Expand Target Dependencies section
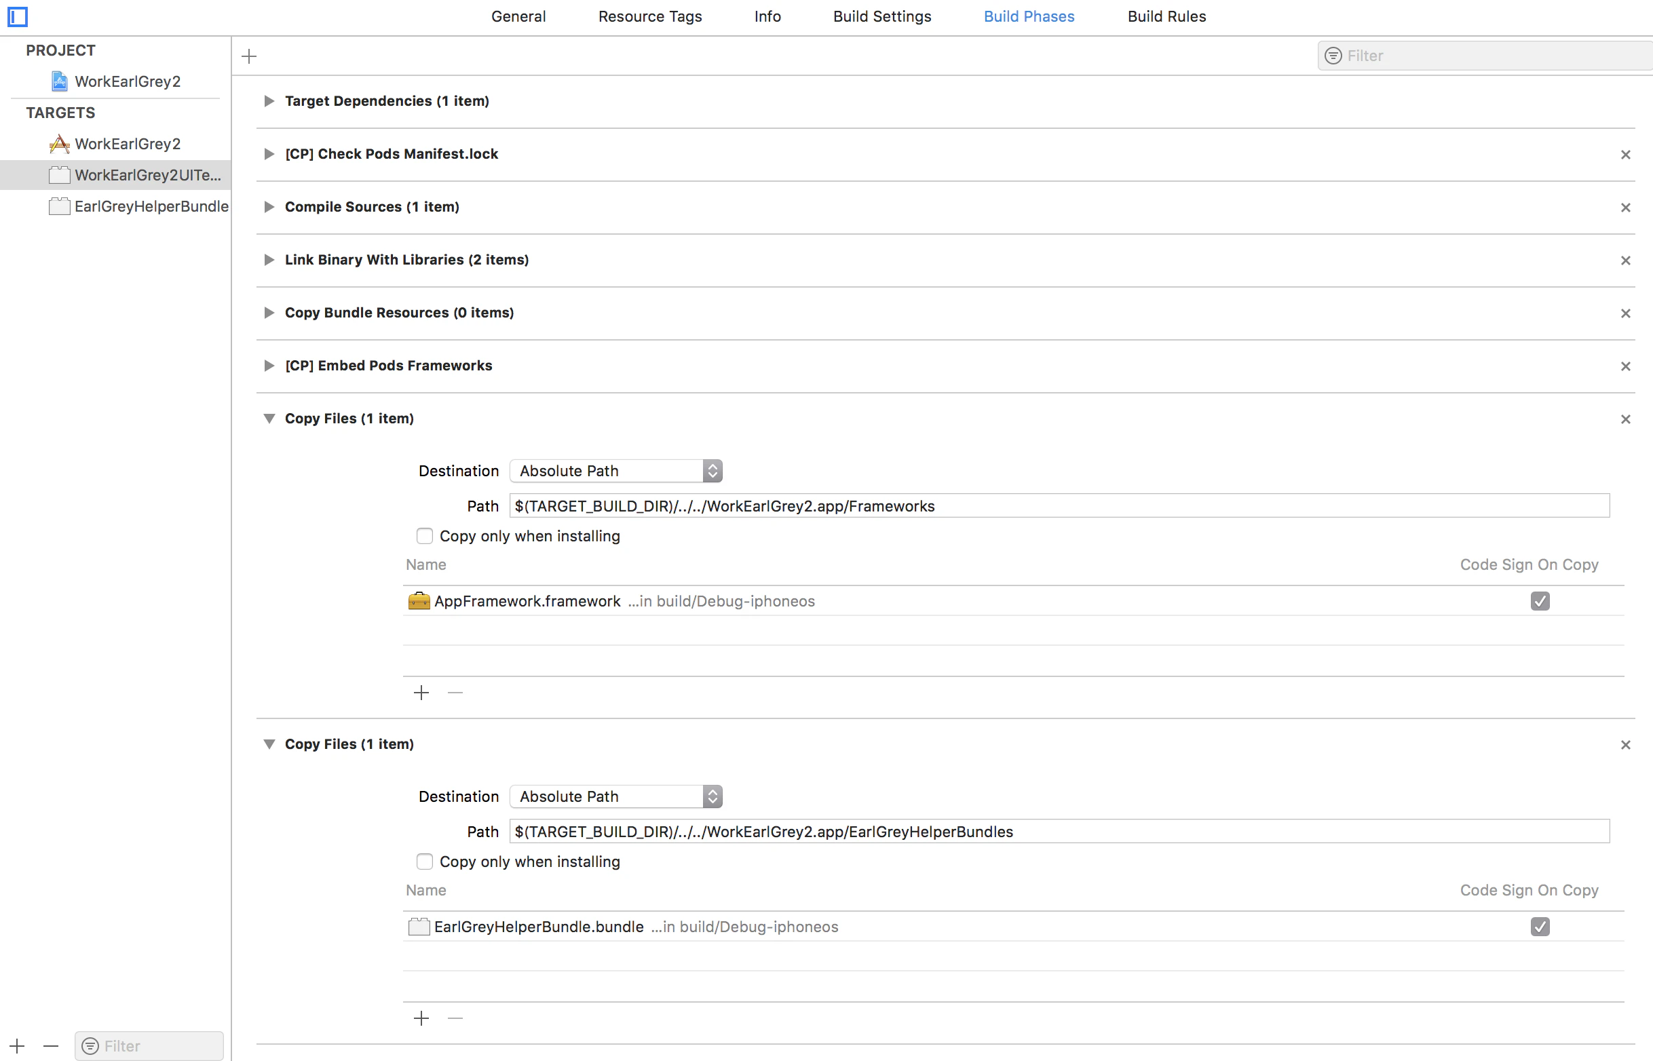1653x1061 pixels. point(269,101)
